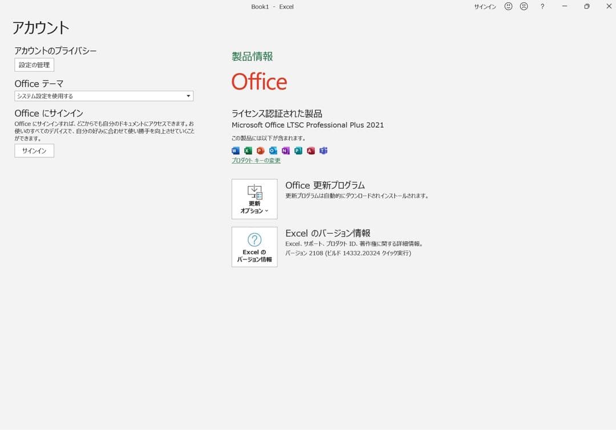The height and width of the screenshot is (430, 616).
Task: Click the サインイン button under Office にサインイン
Action: (x=34, y=151)
